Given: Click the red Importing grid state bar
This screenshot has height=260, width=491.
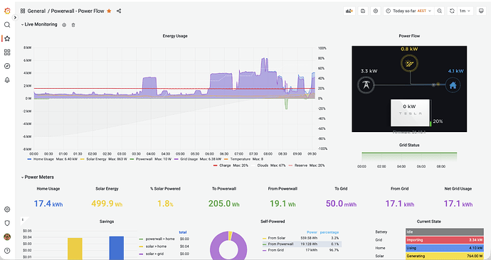Looking at the screenshot, I should point(445,240).
